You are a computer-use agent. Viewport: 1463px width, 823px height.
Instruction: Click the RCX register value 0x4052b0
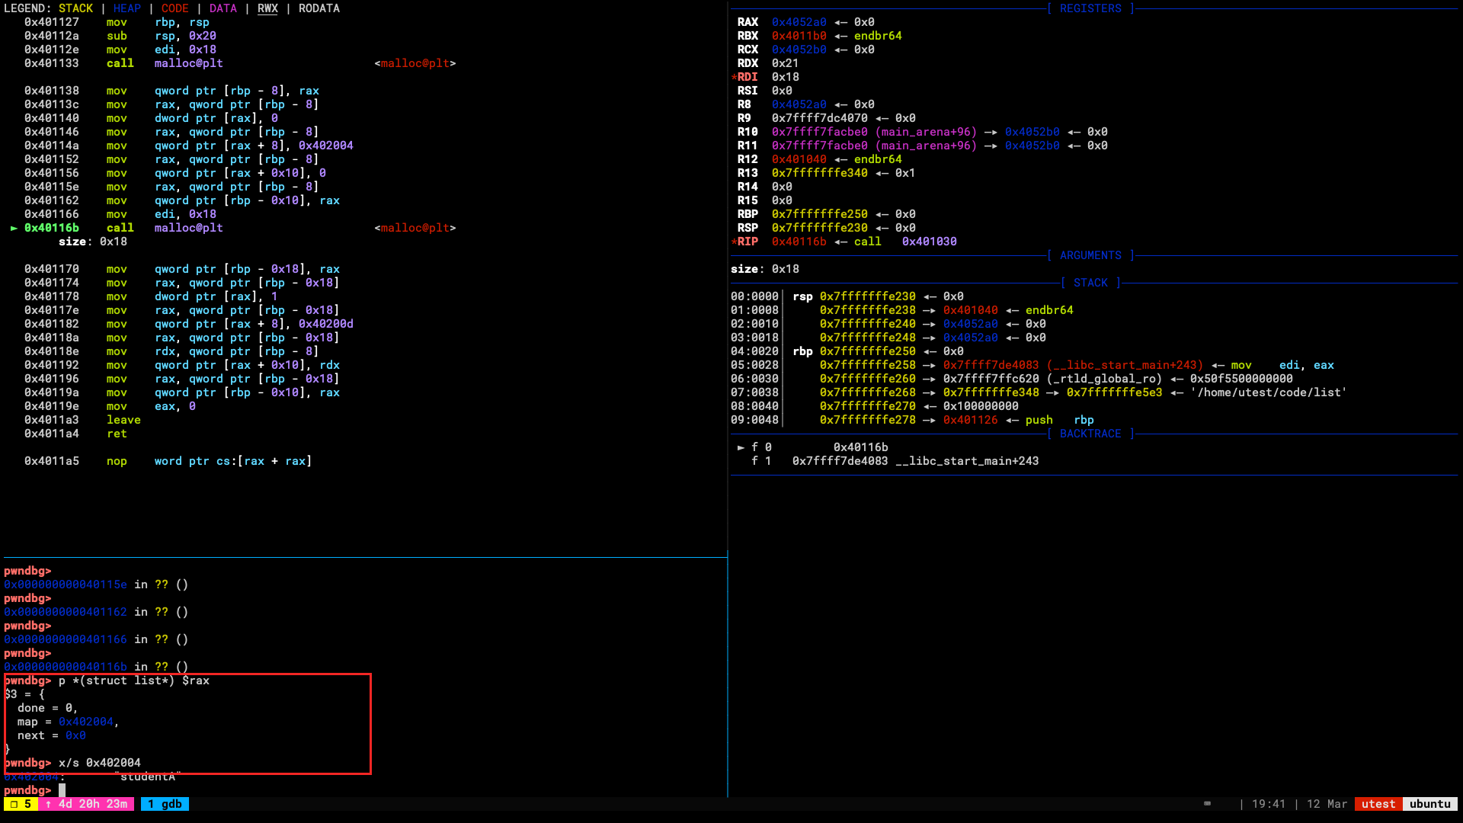(799, 50)
